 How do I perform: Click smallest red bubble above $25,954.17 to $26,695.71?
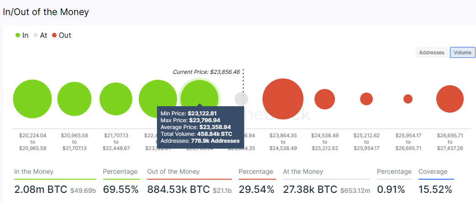click(x=408, y=99)
